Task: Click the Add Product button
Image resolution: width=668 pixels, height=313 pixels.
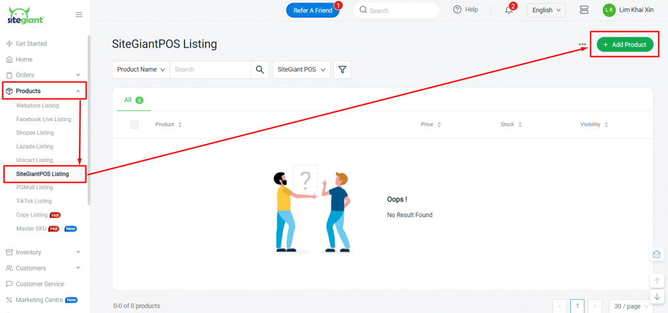Action: click(625, 44)
